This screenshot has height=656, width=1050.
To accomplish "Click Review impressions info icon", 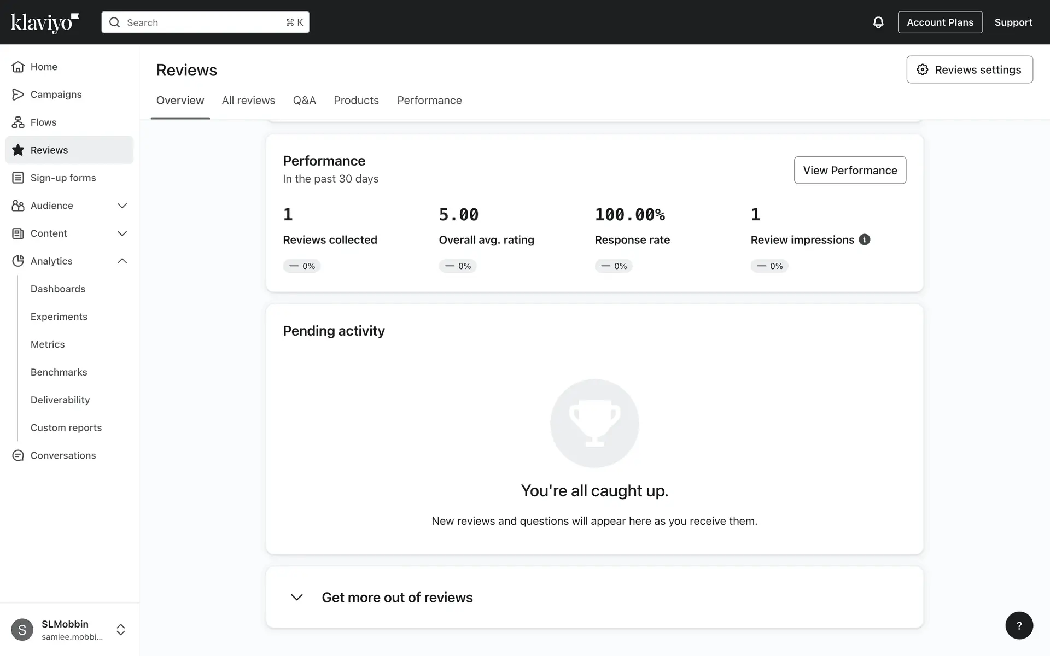I will (x=864, y=239).
